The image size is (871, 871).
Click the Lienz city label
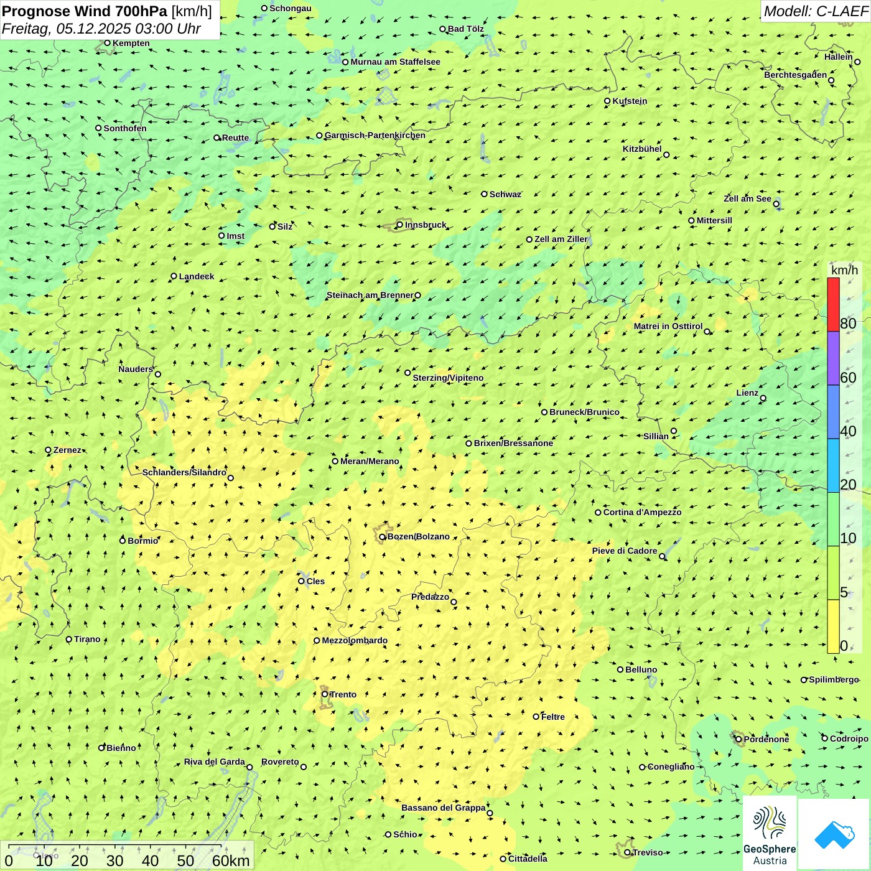(x=747, y=393)
